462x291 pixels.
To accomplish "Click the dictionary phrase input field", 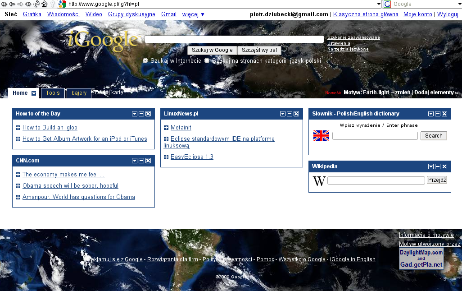I will click(375, 136).
